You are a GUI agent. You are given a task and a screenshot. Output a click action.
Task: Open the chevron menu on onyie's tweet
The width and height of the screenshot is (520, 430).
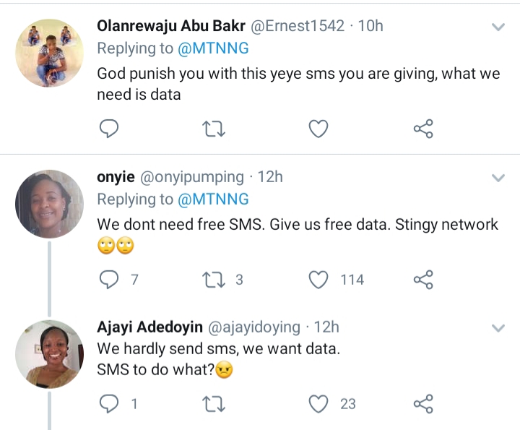498,178
